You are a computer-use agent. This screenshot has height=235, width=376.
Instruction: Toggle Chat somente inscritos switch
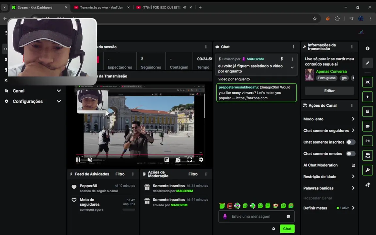tap(351, 142)
